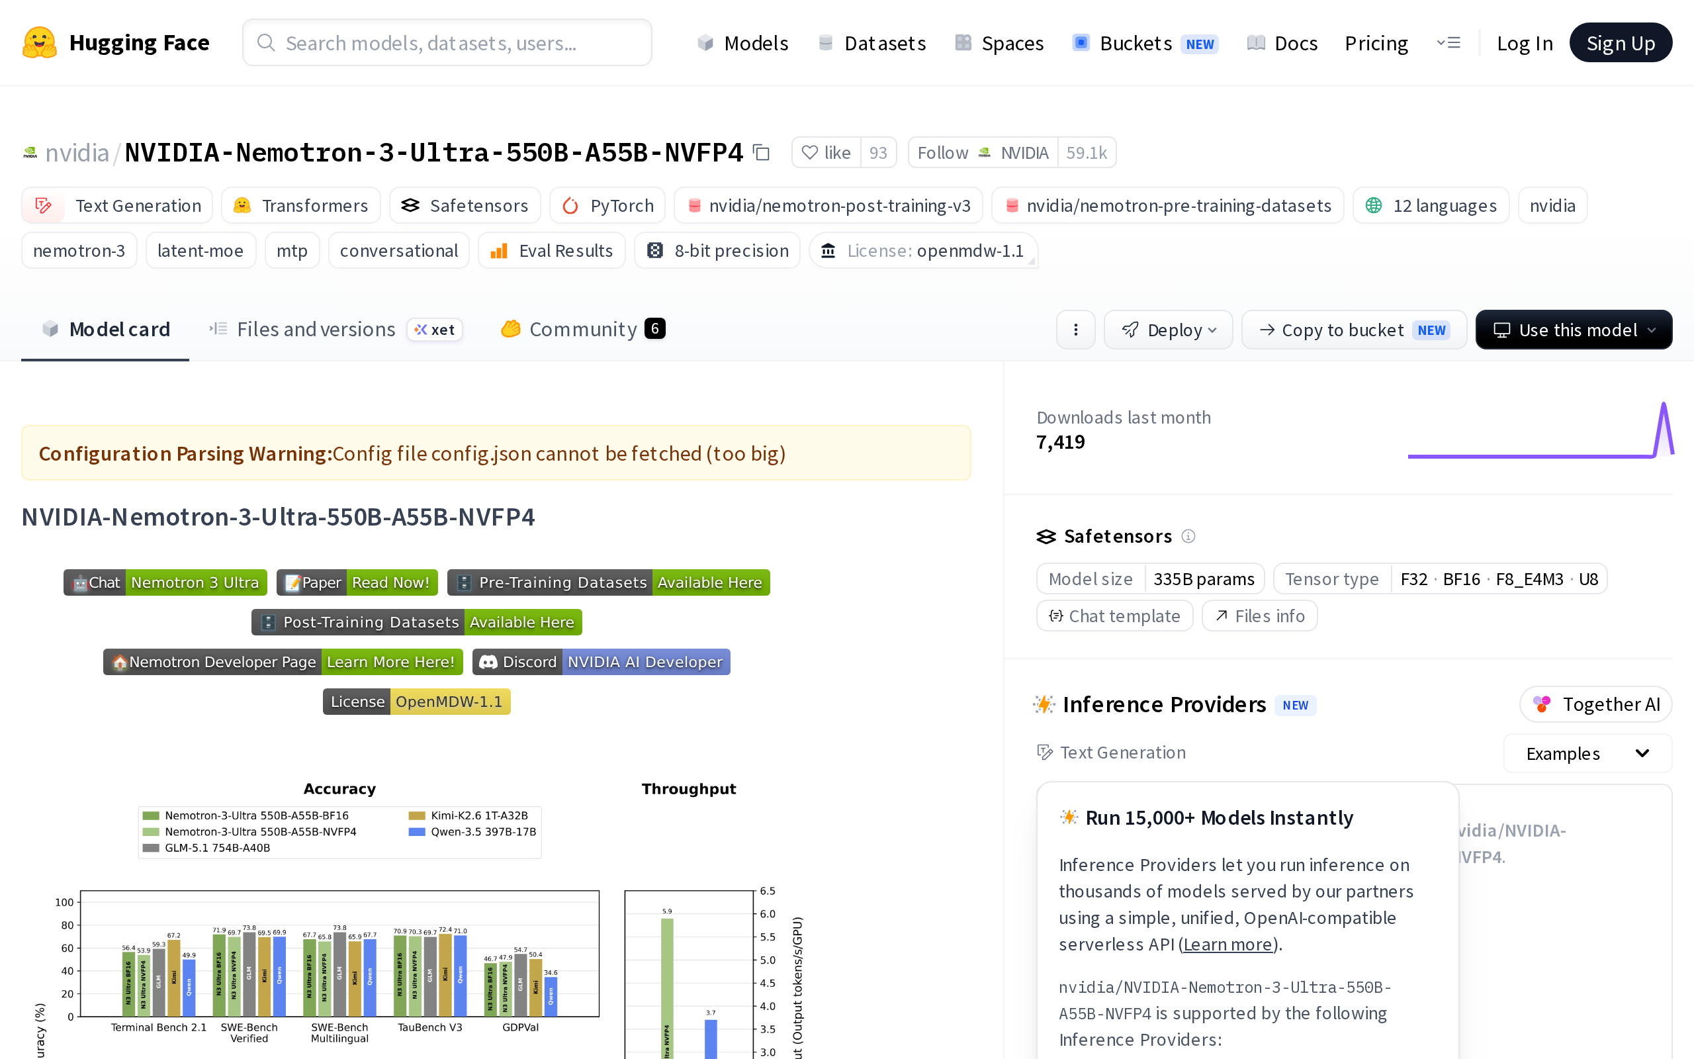Click the Hugging Face logo emoji
This screenshot has width=1694, height=1059.
click(39, 43)
